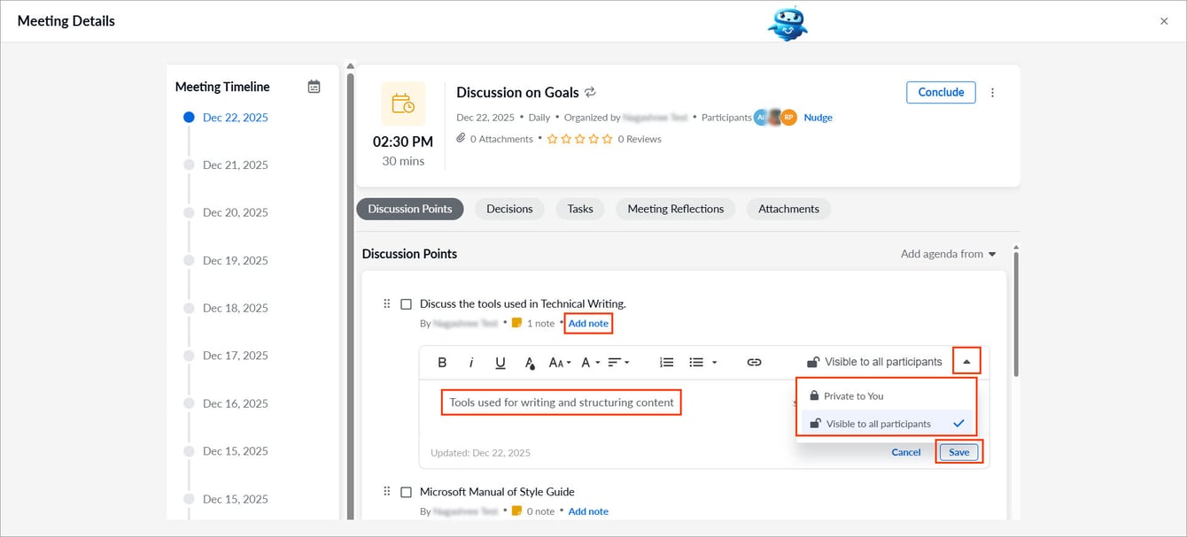Click the Nudge link

[818, 118]
